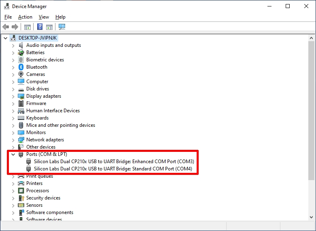Select the Sensors label
Image resolution: width=316 pixels, height=231 pixels.
(34, 205)
